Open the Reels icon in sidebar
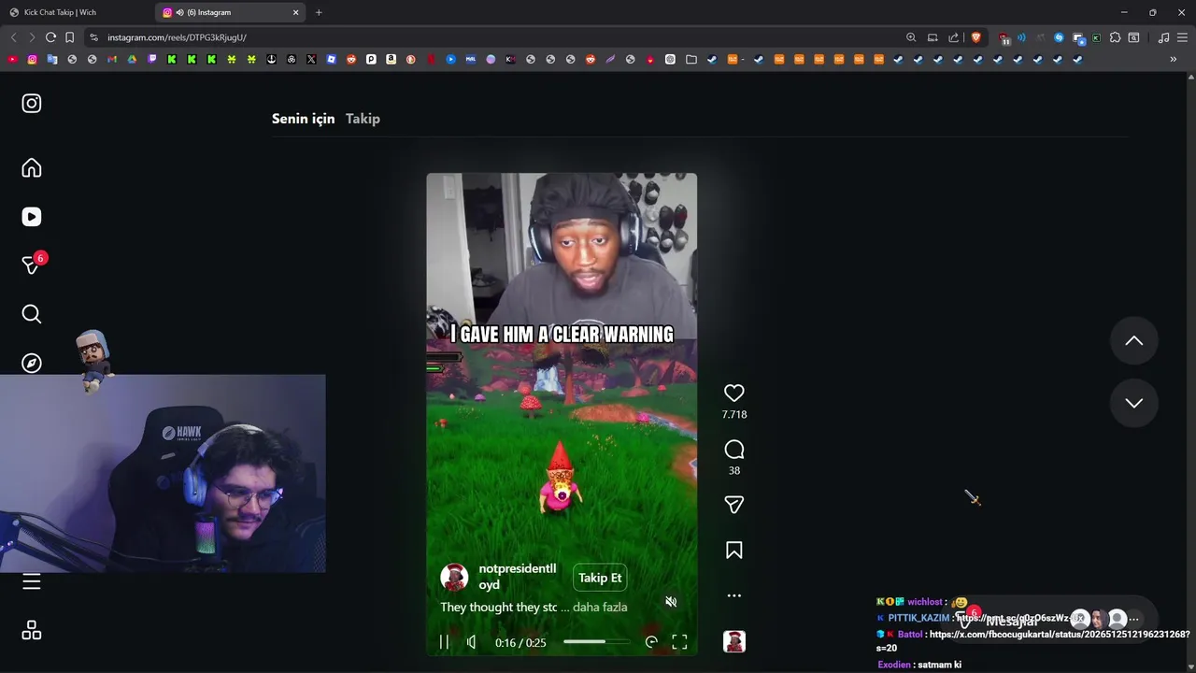 pos(32,217)
